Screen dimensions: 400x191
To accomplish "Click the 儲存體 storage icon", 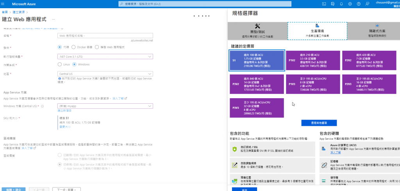I will pyautogui.click(x=324, y=180).
